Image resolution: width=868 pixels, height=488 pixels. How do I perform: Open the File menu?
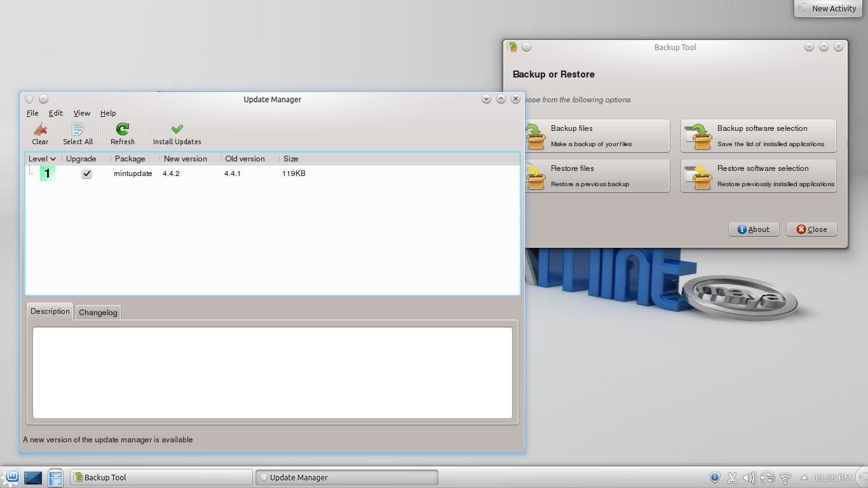33,113
